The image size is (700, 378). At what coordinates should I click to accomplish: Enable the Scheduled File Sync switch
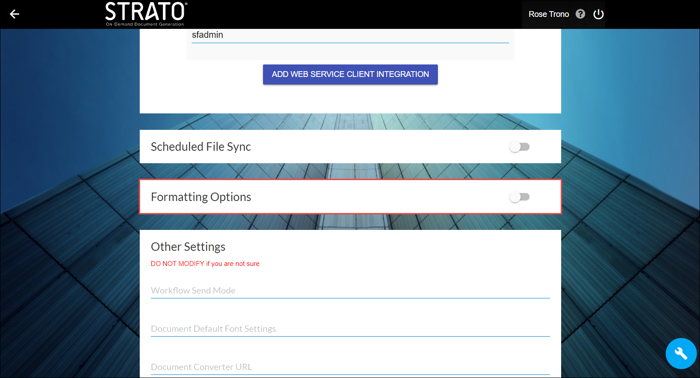(519, 147)
